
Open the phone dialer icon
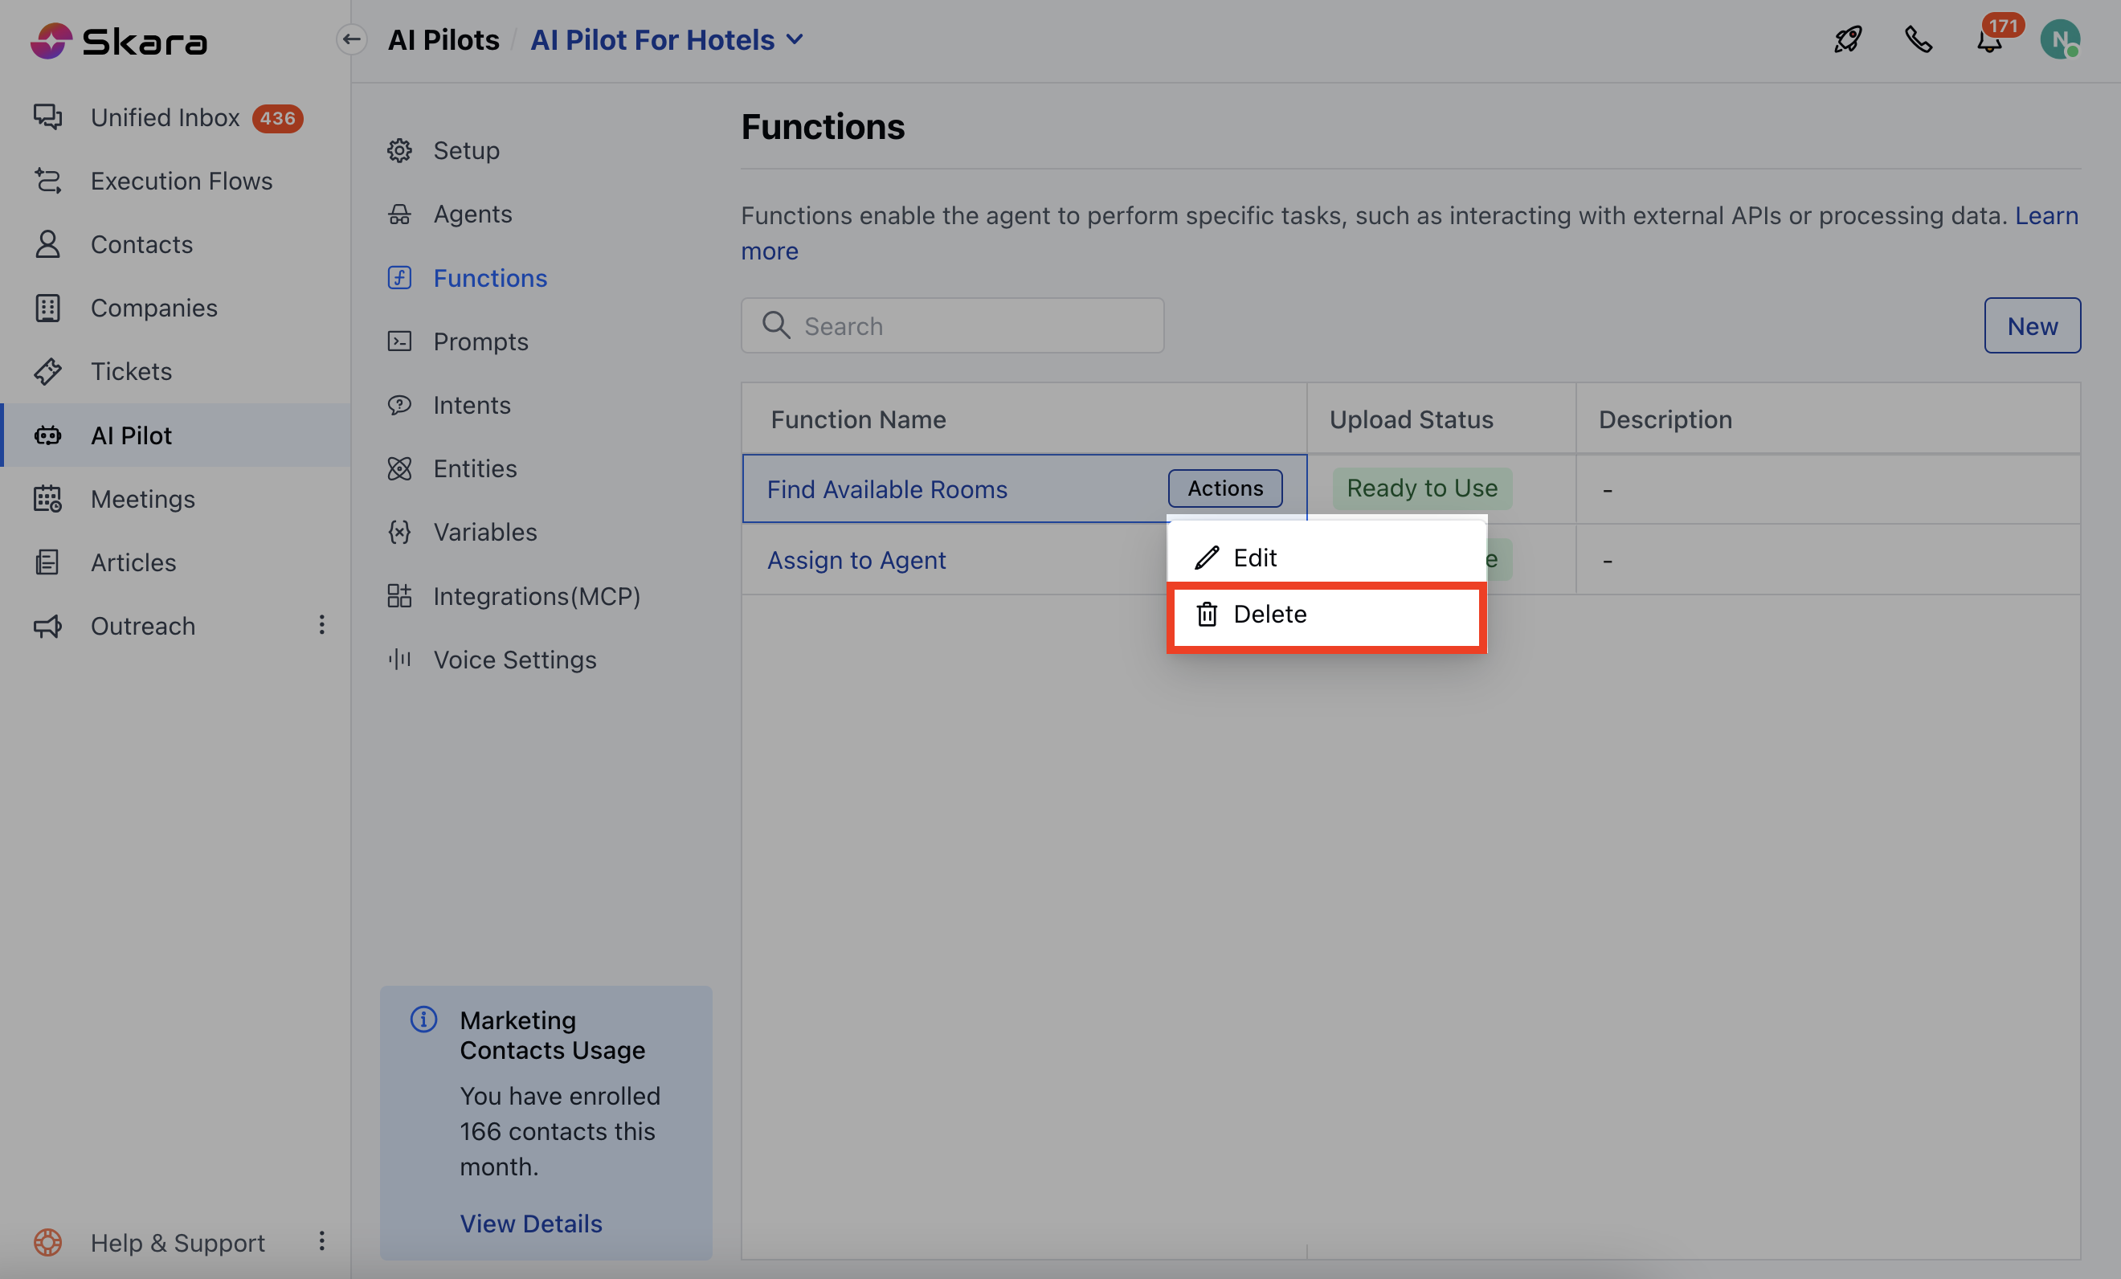1919,39
